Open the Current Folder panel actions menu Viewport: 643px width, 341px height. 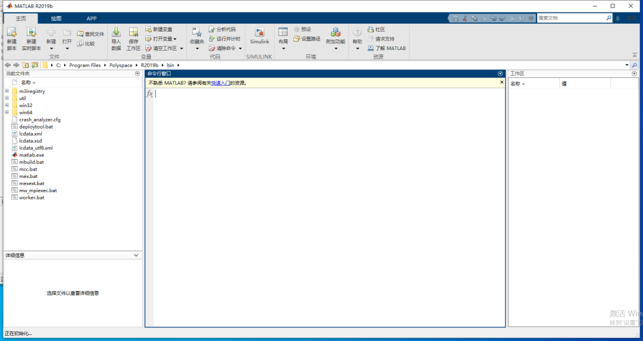[x=138, y=74]
